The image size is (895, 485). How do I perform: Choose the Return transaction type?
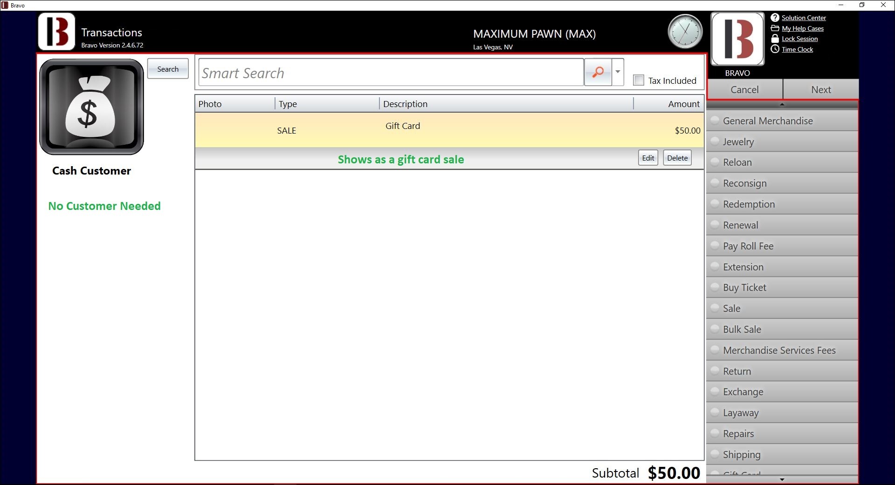click(782, 371)
